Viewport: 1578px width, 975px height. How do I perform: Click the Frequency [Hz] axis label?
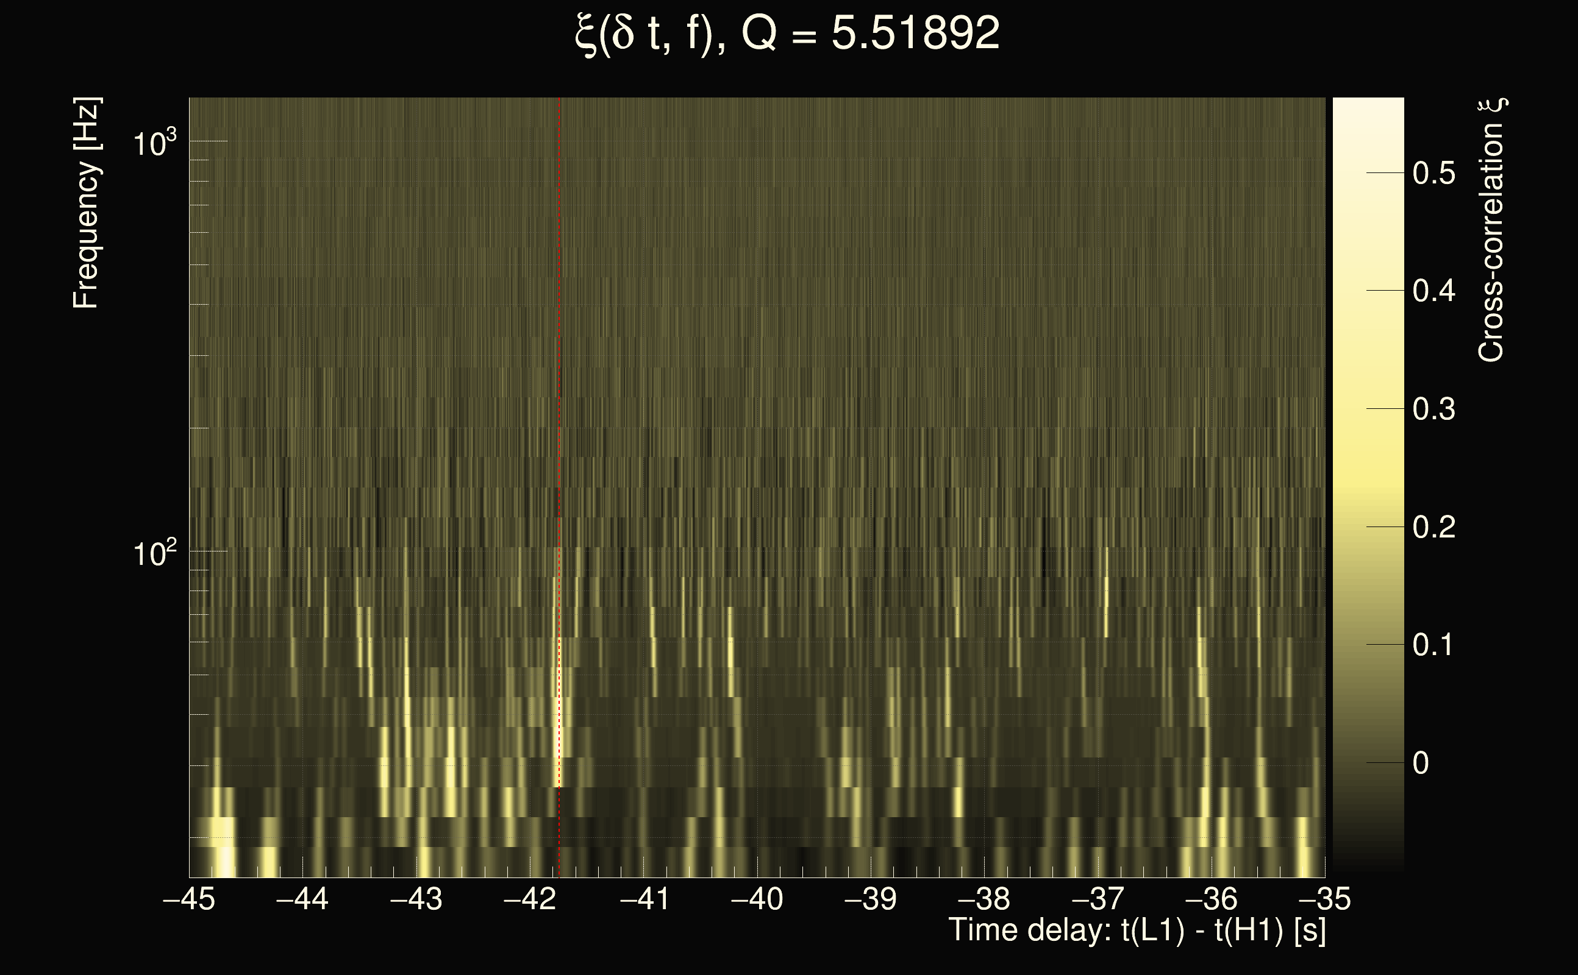pyautogui.click(x=86, y=203)
